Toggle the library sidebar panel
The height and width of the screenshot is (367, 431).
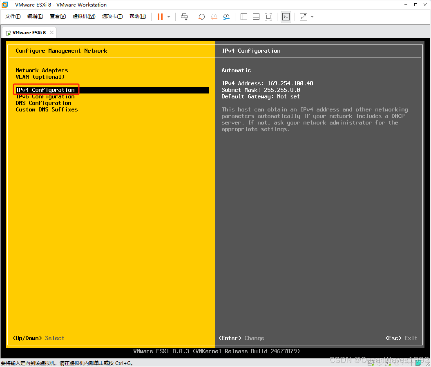pos(244,17)
